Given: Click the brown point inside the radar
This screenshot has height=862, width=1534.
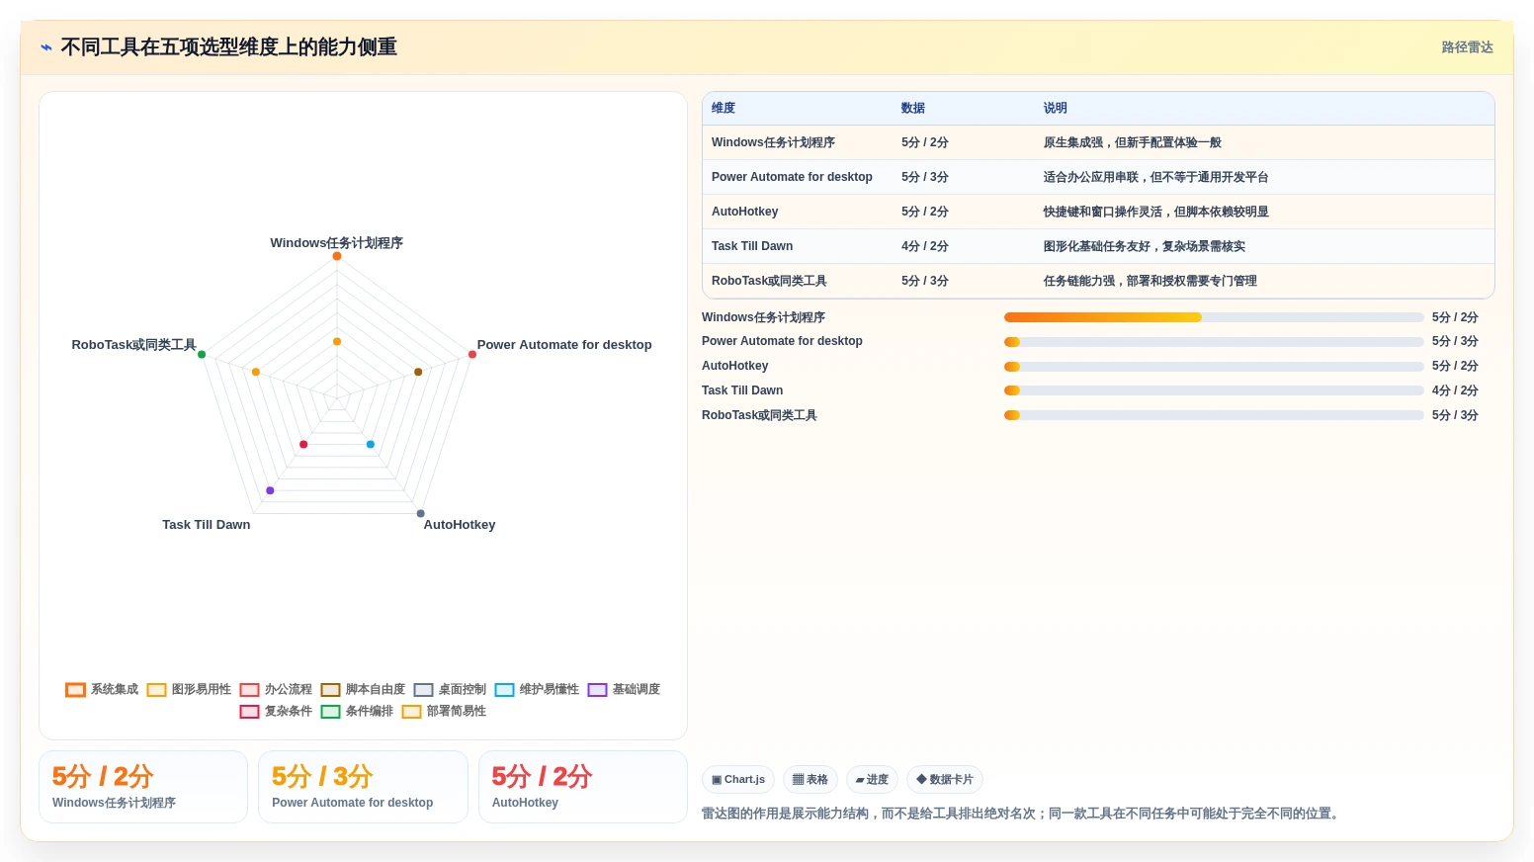Looking at the screenshot, I should [418, 372].
